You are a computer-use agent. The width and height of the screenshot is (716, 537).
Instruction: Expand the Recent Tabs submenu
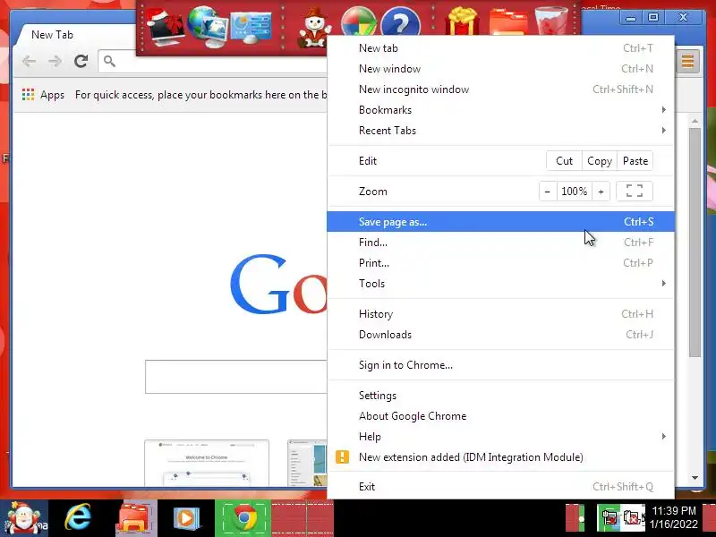500,130
